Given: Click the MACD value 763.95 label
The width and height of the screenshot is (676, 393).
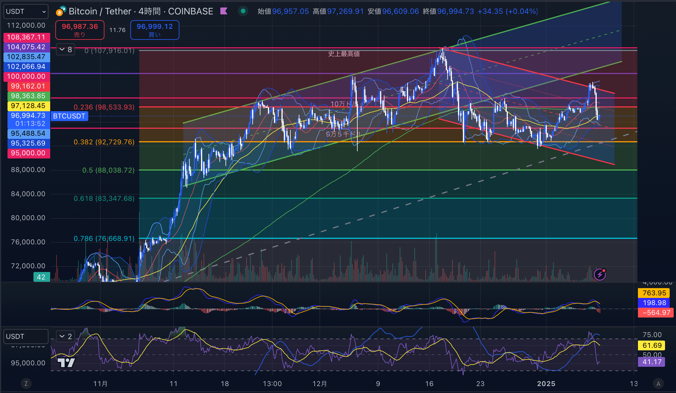Looking at the screenshot, I should click(654, 293).
